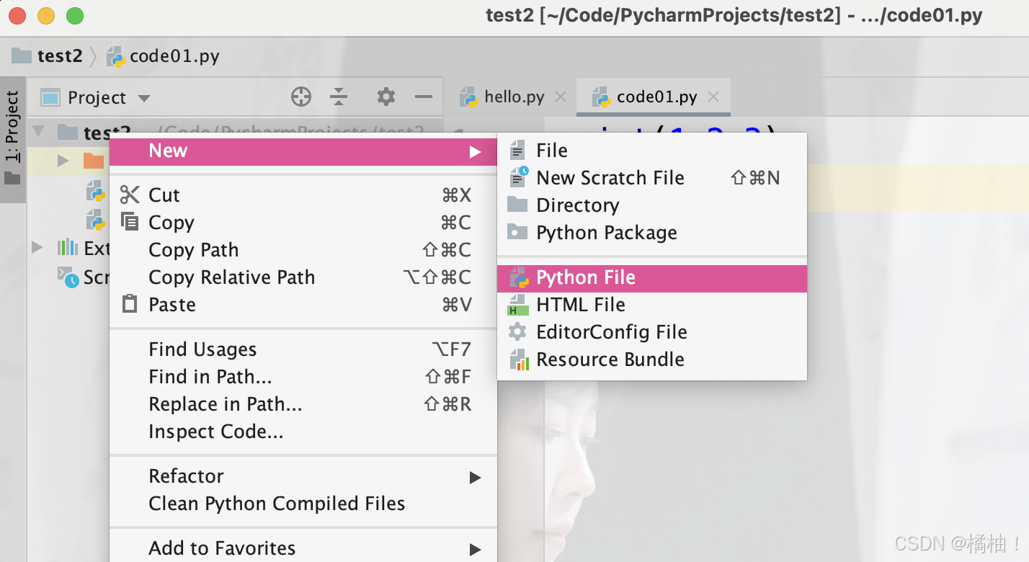Click the yellow macOS minimize button

coord(46,16)
